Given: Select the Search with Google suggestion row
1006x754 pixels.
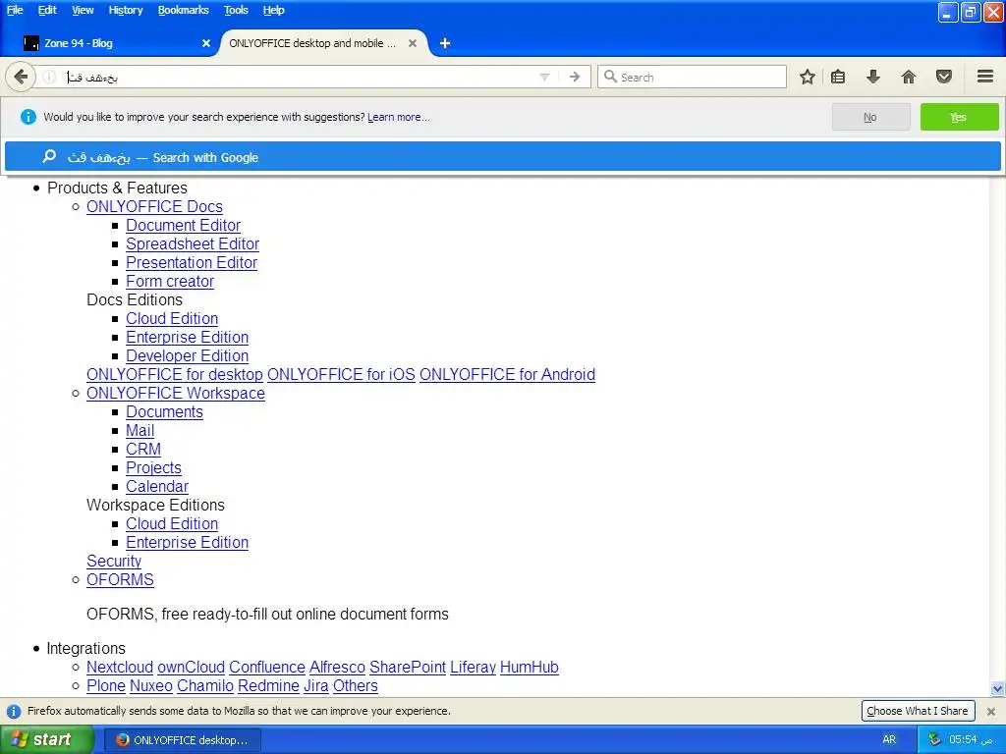Looking at the screenshot, I should tap(502, 157).
